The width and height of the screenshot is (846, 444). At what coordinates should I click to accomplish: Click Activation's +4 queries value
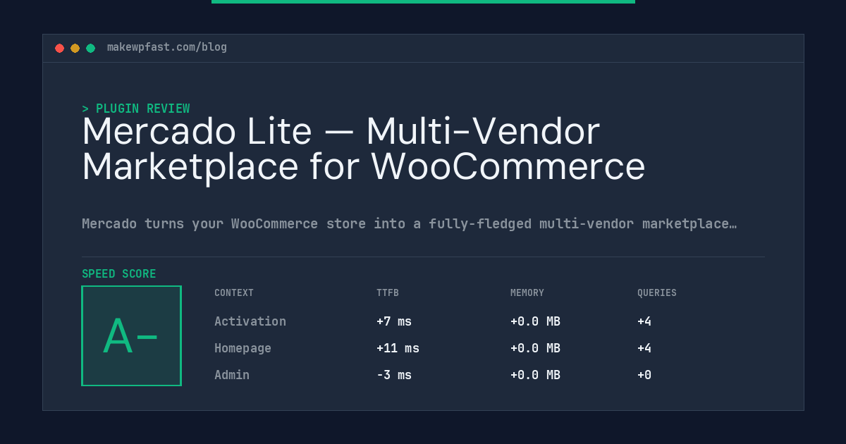(644, 321)
